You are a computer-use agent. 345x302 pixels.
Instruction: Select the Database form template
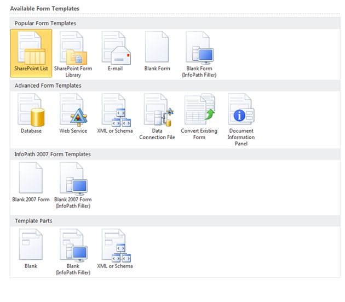tap(31, 113)
